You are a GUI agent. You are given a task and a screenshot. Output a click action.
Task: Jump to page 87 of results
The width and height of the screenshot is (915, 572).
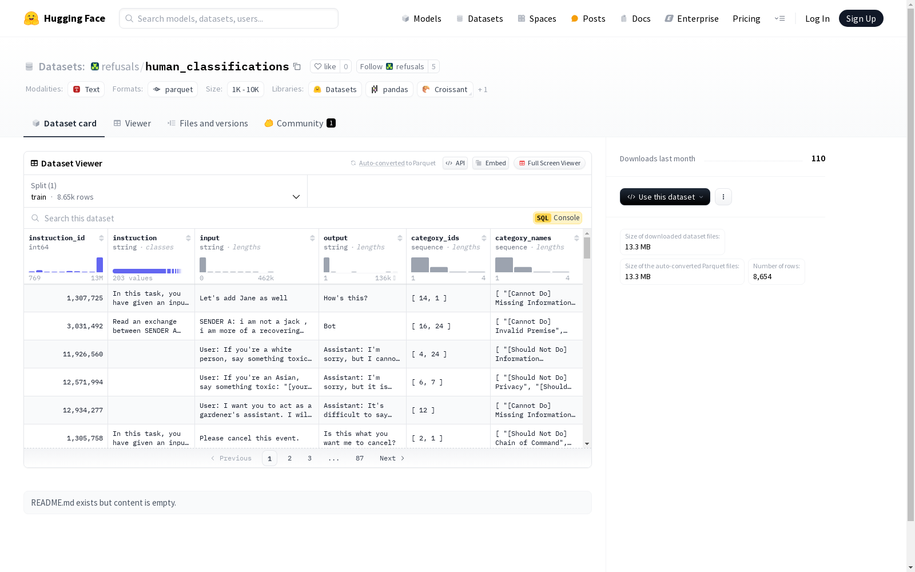360,458
